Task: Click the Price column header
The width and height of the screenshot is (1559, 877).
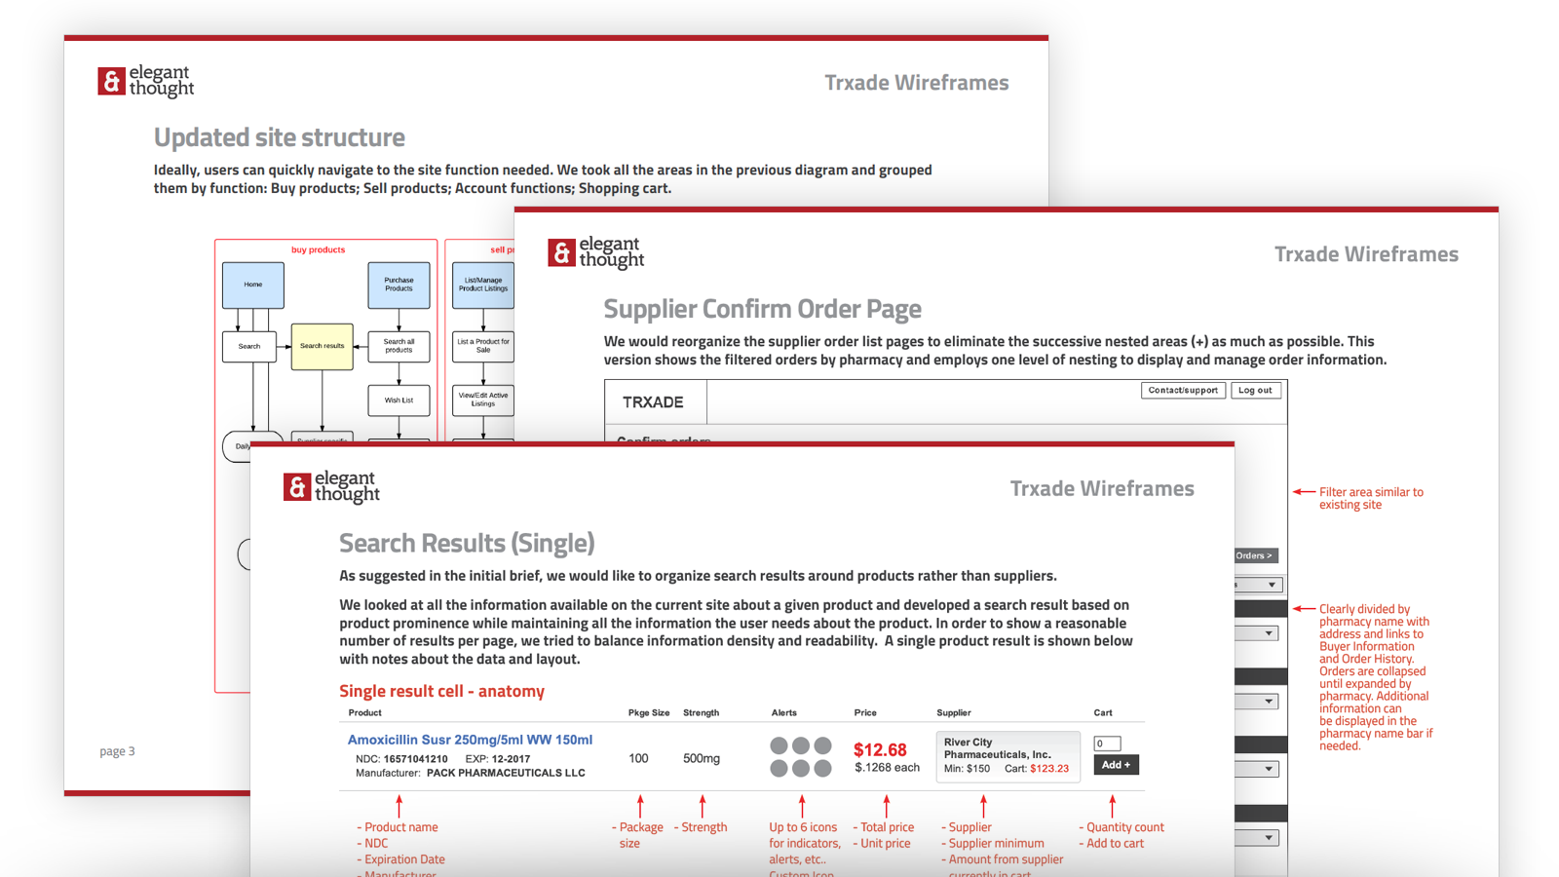Action: [x=865, y=713]
